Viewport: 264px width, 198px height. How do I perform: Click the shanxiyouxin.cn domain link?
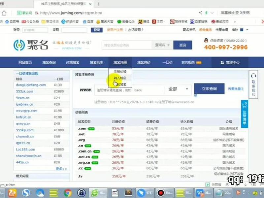(29, 156)
